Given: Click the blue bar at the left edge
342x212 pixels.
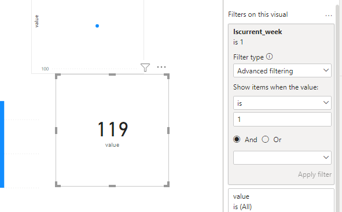Looking at the screenshot, I should [x=2, y=144].
